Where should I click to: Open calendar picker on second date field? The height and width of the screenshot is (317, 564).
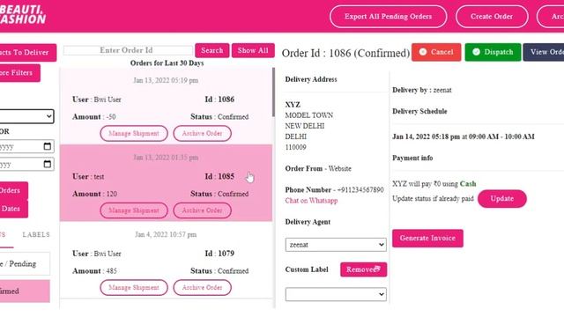(x=47, y=164)
